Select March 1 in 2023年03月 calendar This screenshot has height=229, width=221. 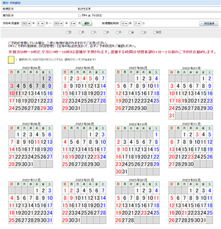[x=191, y=190]
